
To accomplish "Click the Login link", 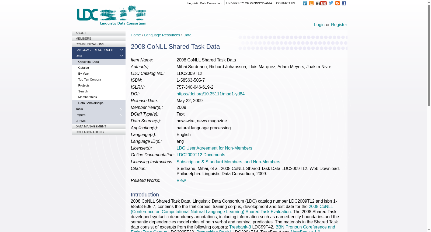I will [319, 25].
